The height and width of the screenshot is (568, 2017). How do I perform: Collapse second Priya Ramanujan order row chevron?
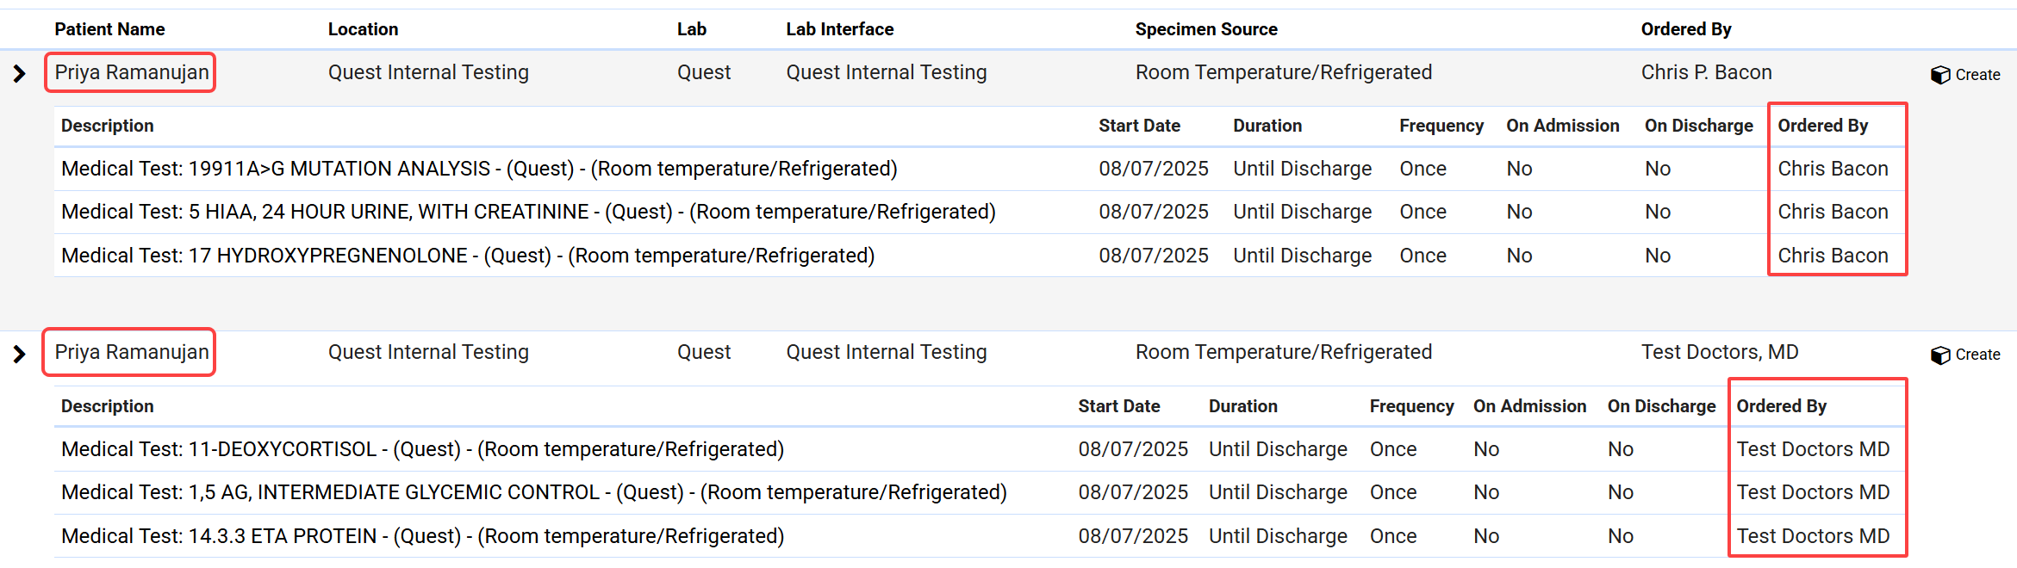point(20,354)
